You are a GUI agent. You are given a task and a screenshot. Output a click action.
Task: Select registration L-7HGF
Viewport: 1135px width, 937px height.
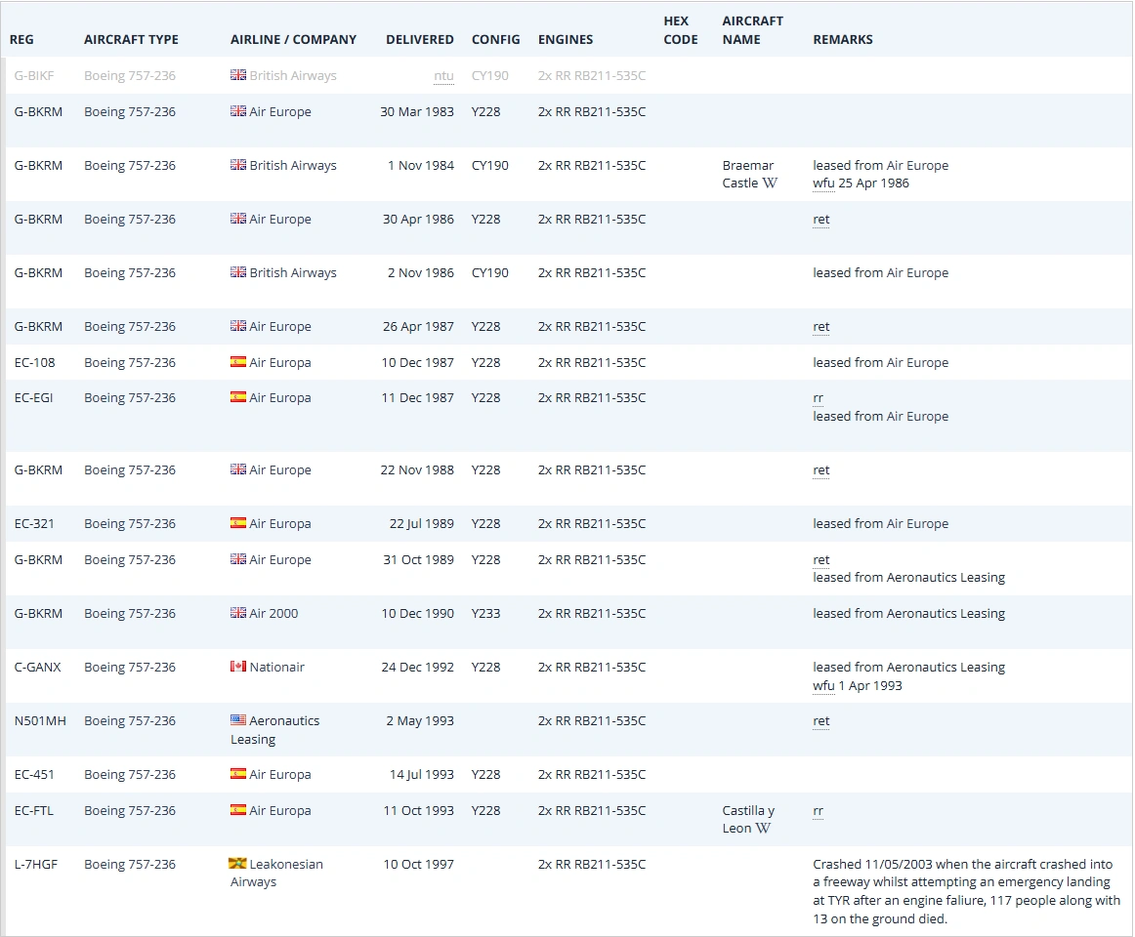[x=35, y=864]
